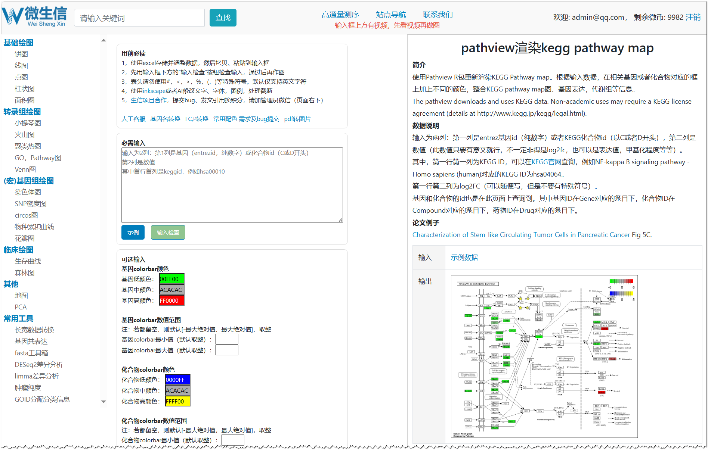Click the NF-kappa B pathway output thumbnail
This screenshot has height=452, width=708.
click(x=544, y=356)
